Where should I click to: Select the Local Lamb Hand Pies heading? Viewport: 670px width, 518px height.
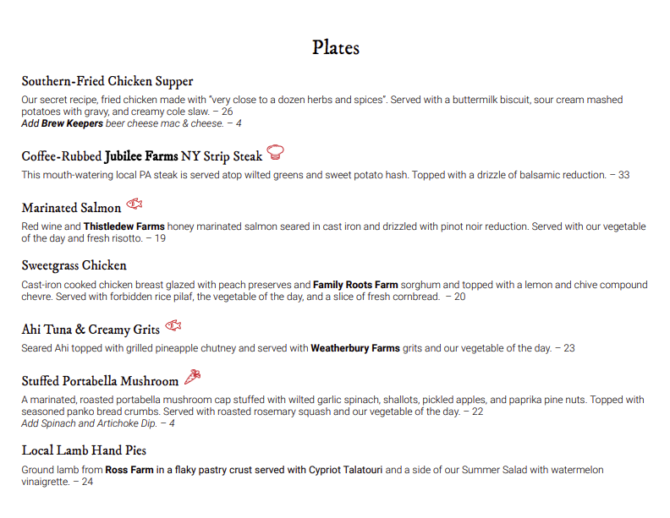pyautogui.click(x=84, y=450)
